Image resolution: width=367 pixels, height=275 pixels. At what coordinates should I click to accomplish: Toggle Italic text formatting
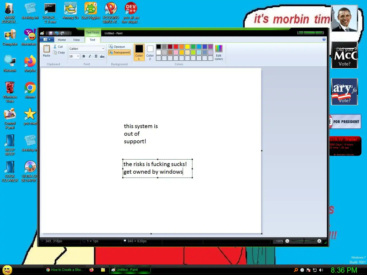pos(90,56)
